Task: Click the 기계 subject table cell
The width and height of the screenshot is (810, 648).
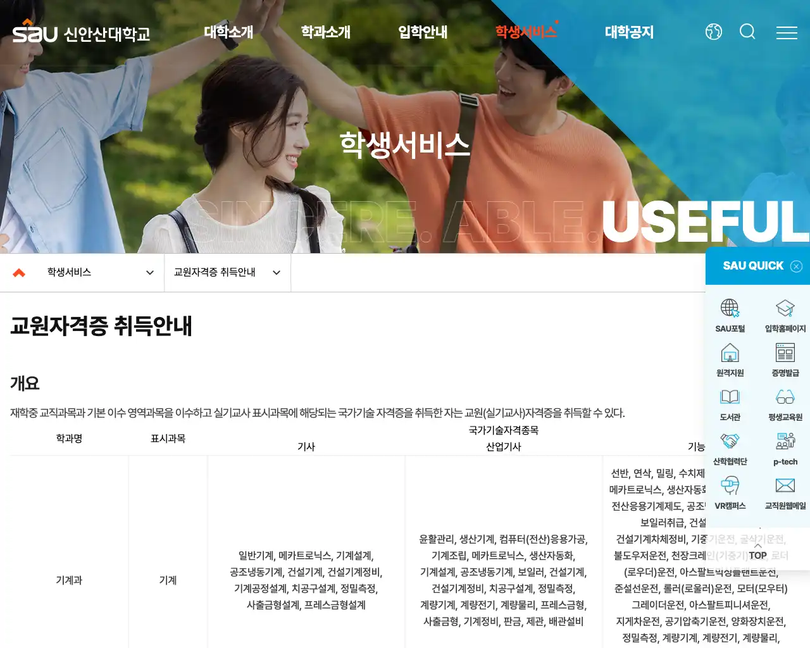Action: pyautogui.click(x=168, y=580)
